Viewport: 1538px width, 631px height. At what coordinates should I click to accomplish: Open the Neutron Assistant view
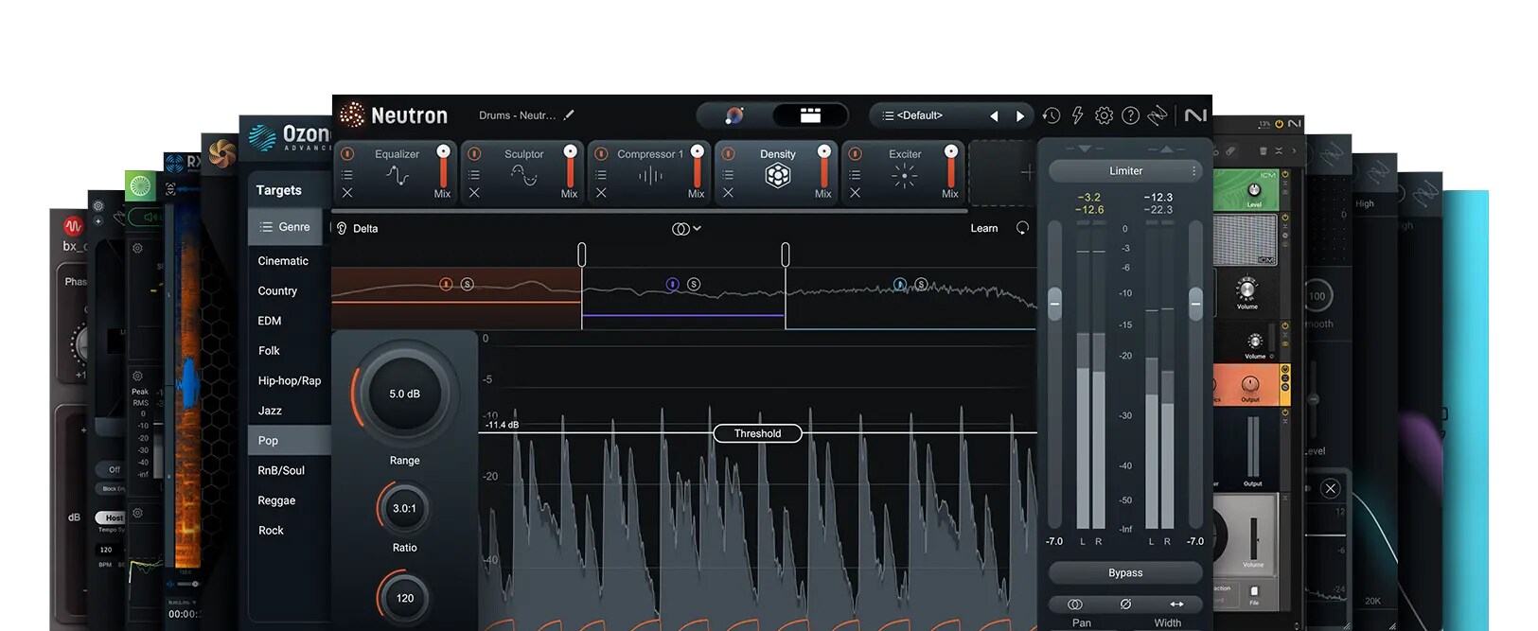coord(734,115)
